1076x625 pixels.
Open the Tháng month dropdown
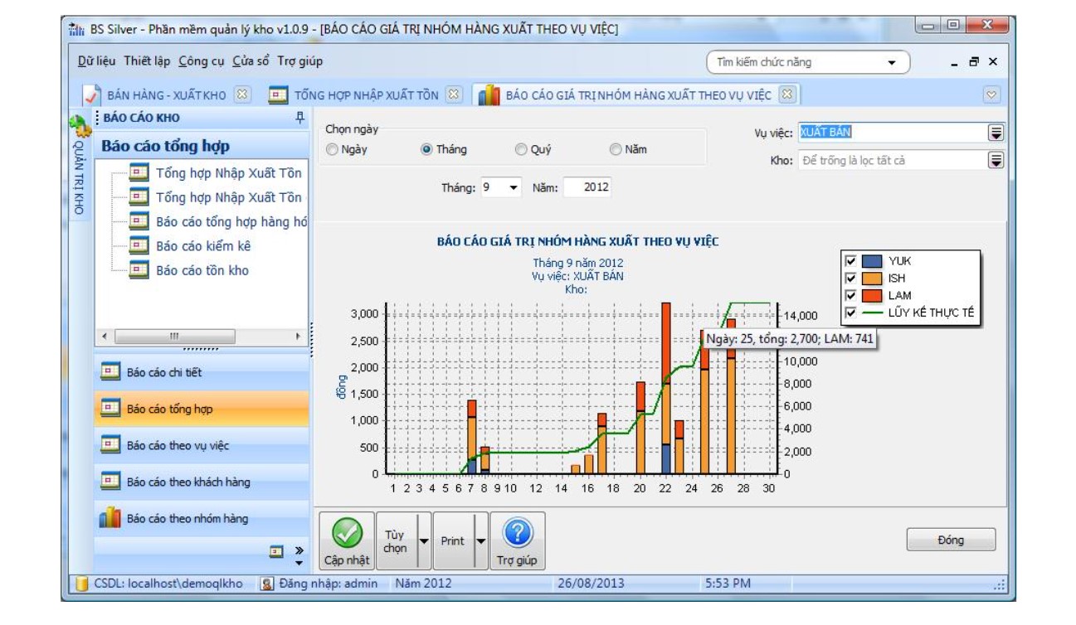coord(514,187)
